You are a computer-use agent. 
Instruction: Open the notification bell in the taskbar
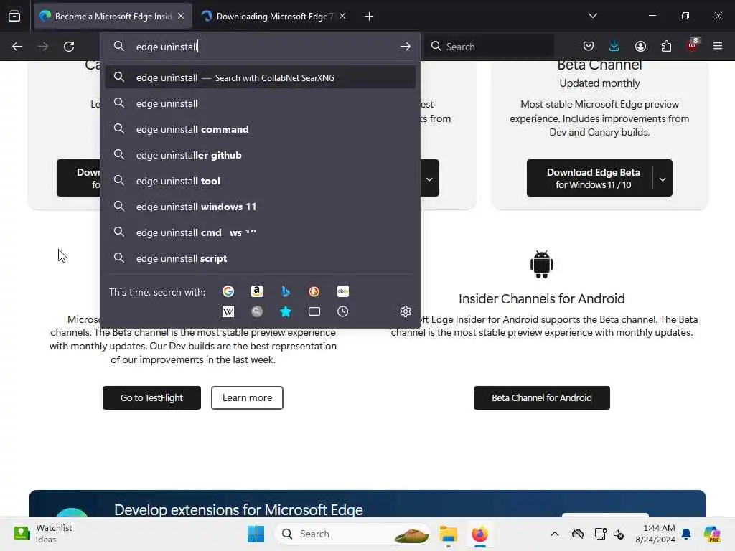click(686, 534)
